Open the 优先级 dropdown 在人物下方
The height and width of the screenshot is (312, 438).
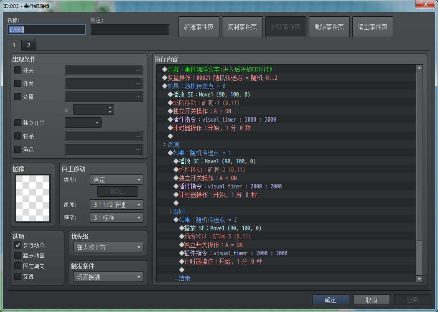[108, 247]
